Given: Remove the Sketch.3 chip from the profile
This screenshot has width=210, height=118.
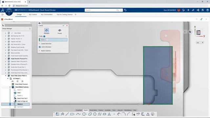Looking at the screenshot, I should 48,40.
